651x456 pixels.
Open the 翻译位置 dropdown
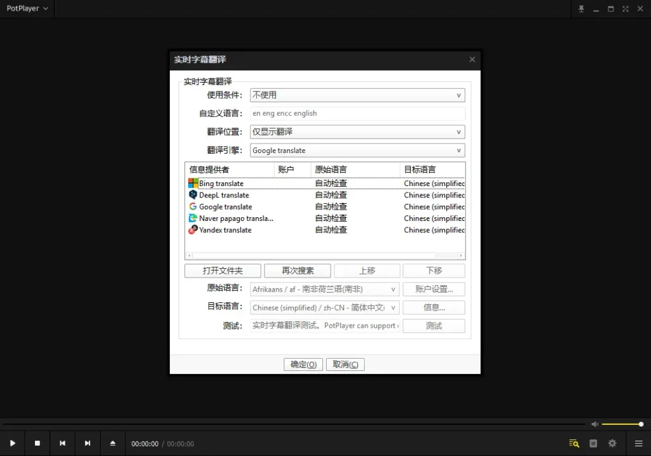[357, 132]
